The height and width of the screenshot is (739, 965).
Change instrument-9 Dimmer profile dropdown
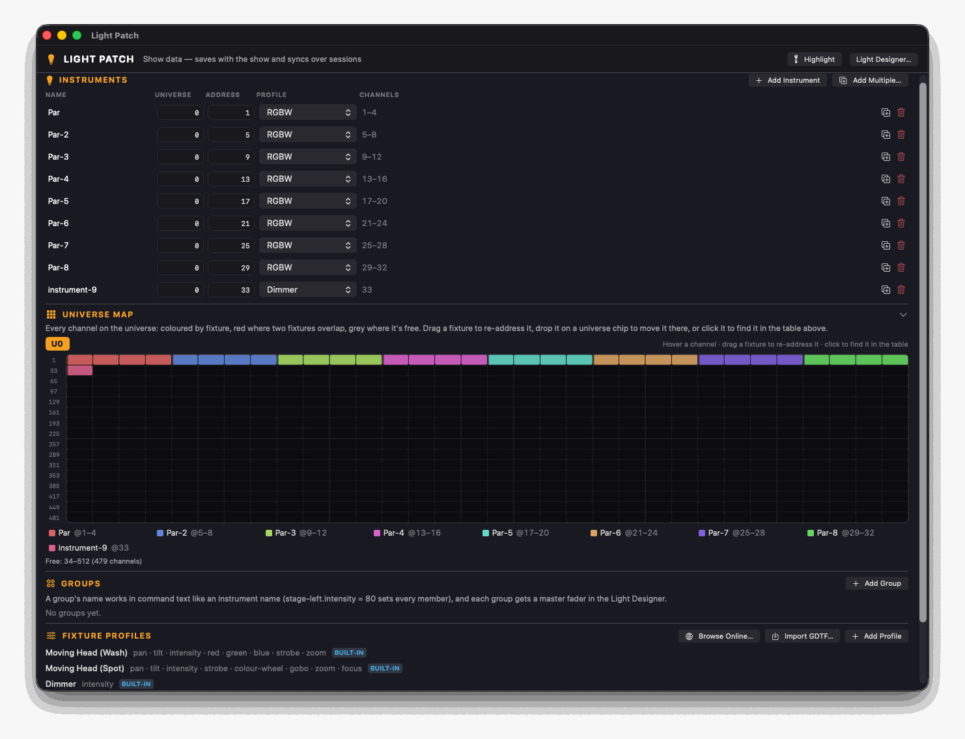pyautogui.click(x=308, y=290)
